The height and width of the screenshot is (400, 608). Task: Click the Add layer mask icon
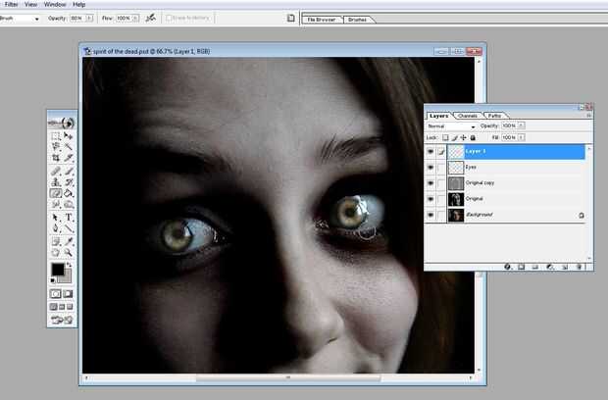[x=522, y=267]
